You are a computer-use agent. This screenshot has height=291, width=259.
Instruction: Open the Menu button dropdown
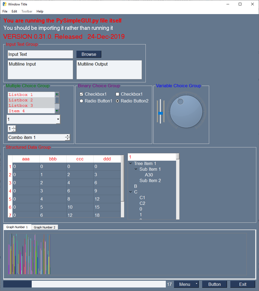pos(186,284)
